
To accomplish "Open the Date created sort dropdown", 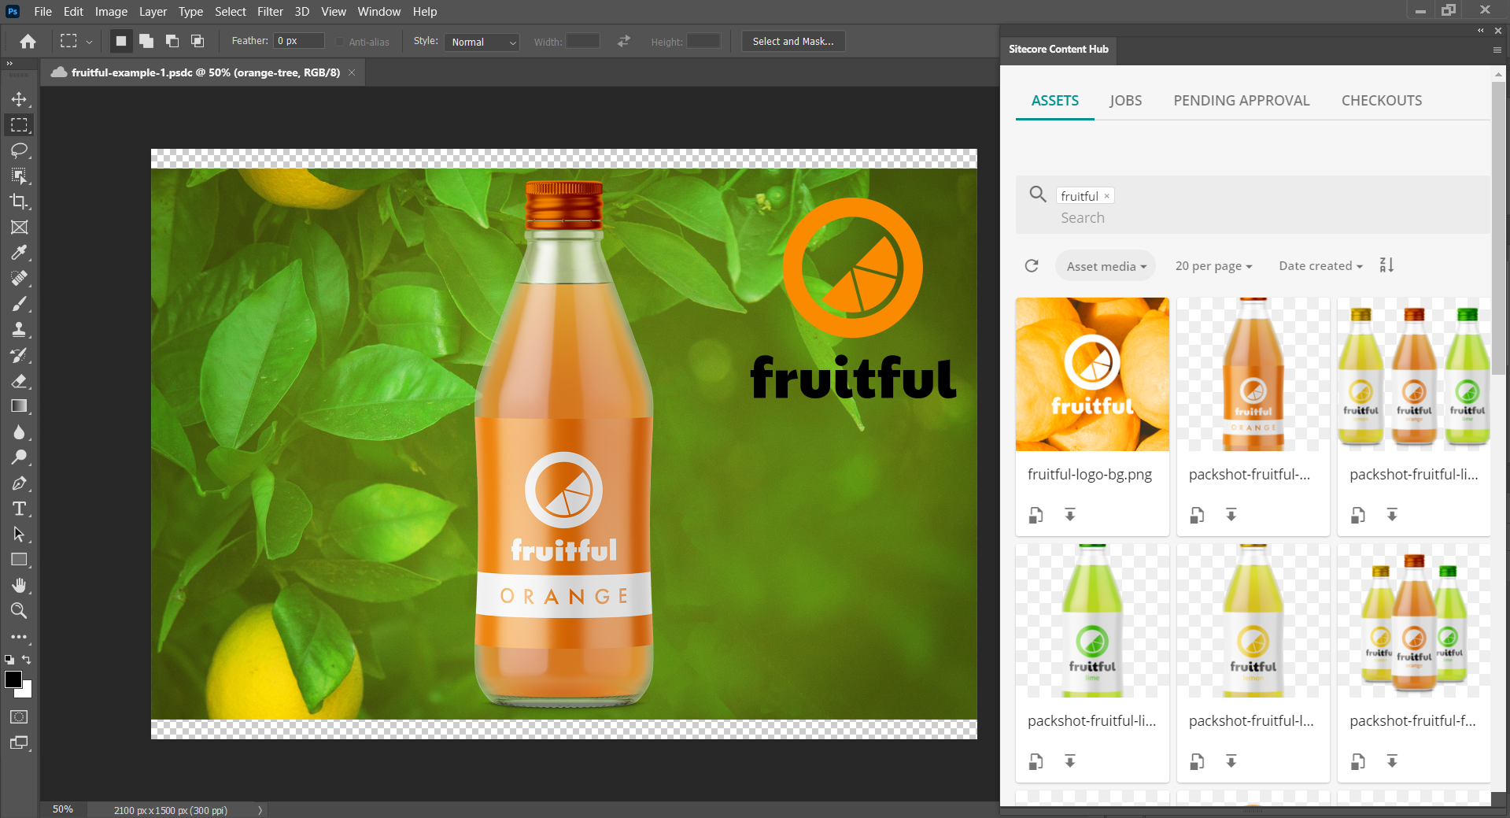I will 1320,266.
